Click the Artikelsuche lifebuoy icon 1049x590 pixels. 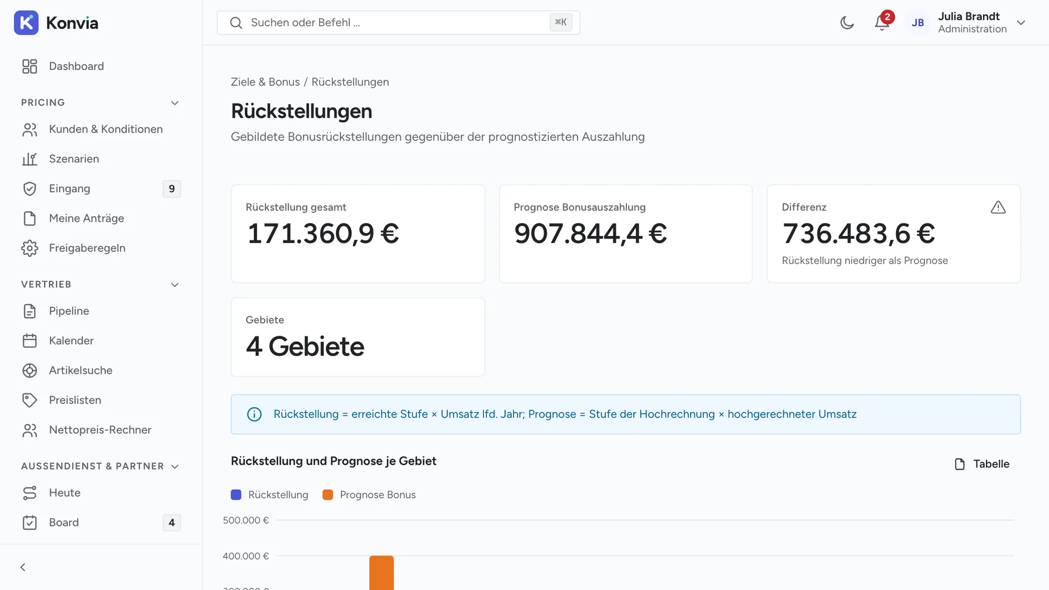[x=30, y=370]
